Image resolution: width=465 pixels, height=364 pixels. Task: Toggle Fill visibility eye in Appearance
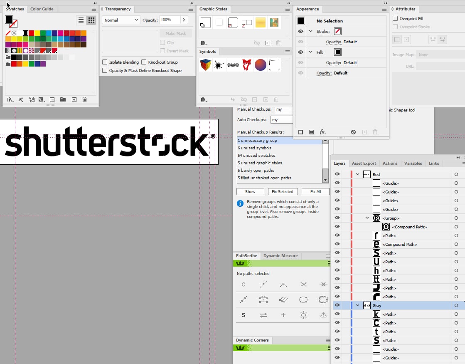(x=300, y=52)
